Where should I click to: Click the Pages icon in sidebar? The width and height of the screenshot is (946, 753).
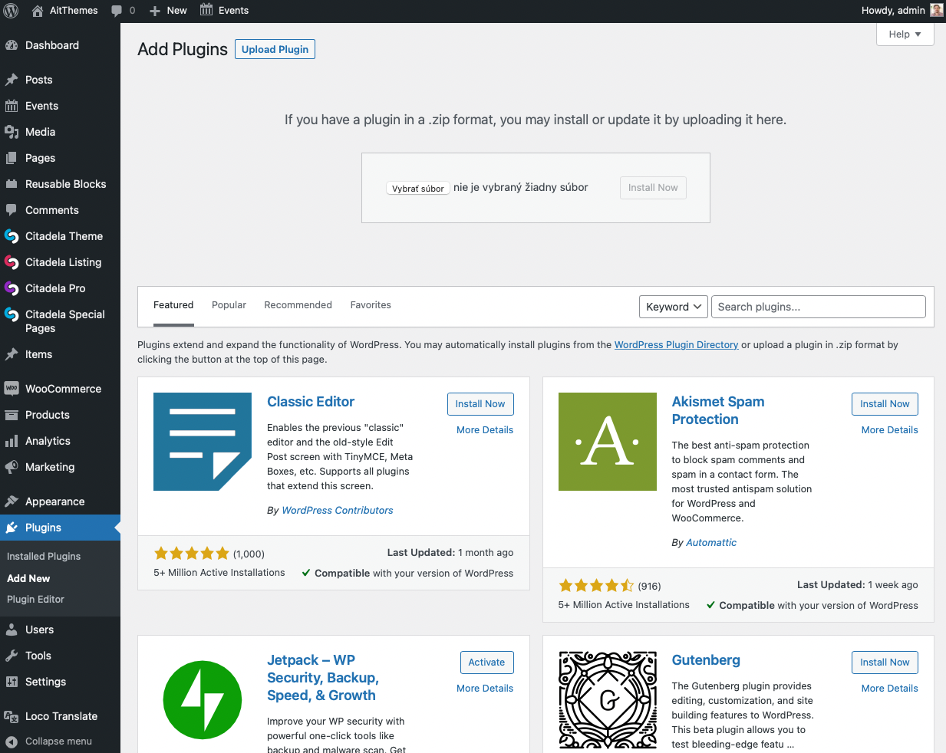[12, 158]
